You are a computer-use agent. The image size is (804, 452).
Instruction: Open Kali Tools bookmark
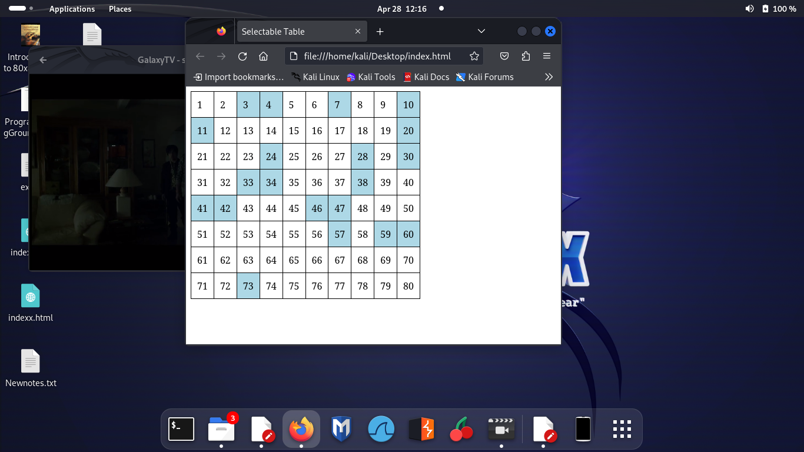tap(371, 77)
